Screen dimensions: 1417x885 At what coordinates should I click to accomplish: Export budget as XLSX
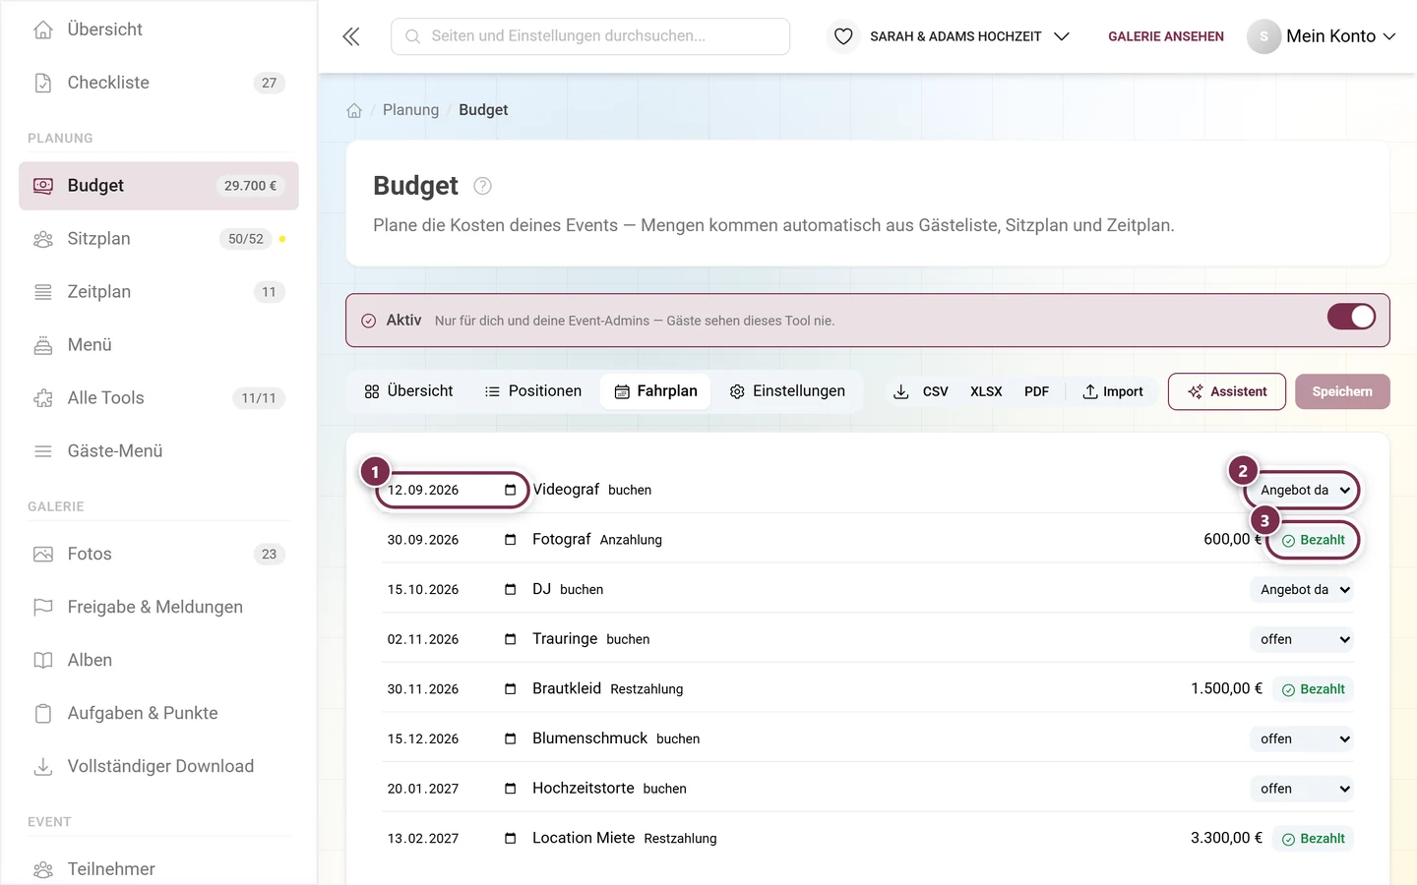click(x=986, y=391)
